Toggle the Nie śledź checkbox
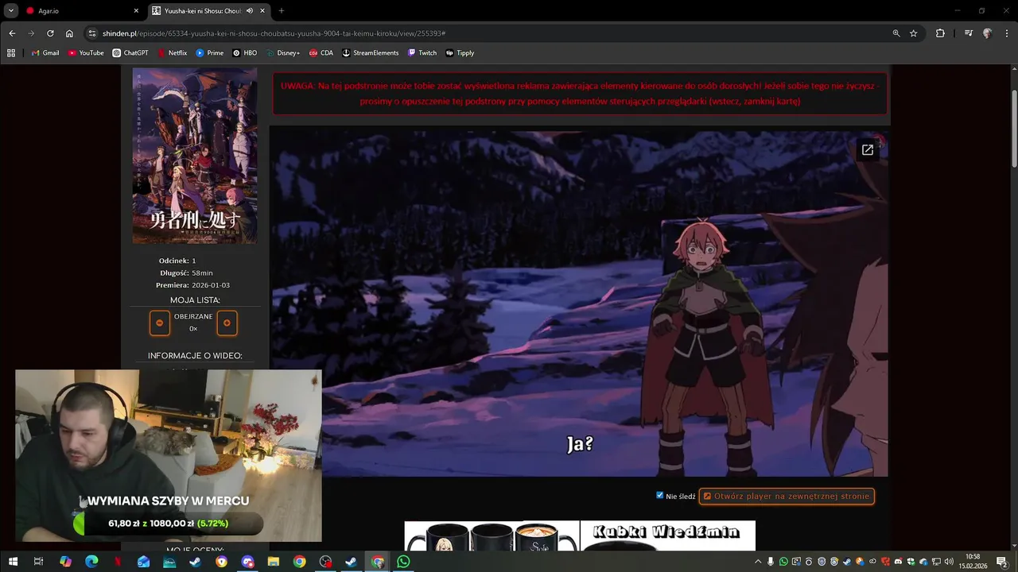 pos(659,495)
